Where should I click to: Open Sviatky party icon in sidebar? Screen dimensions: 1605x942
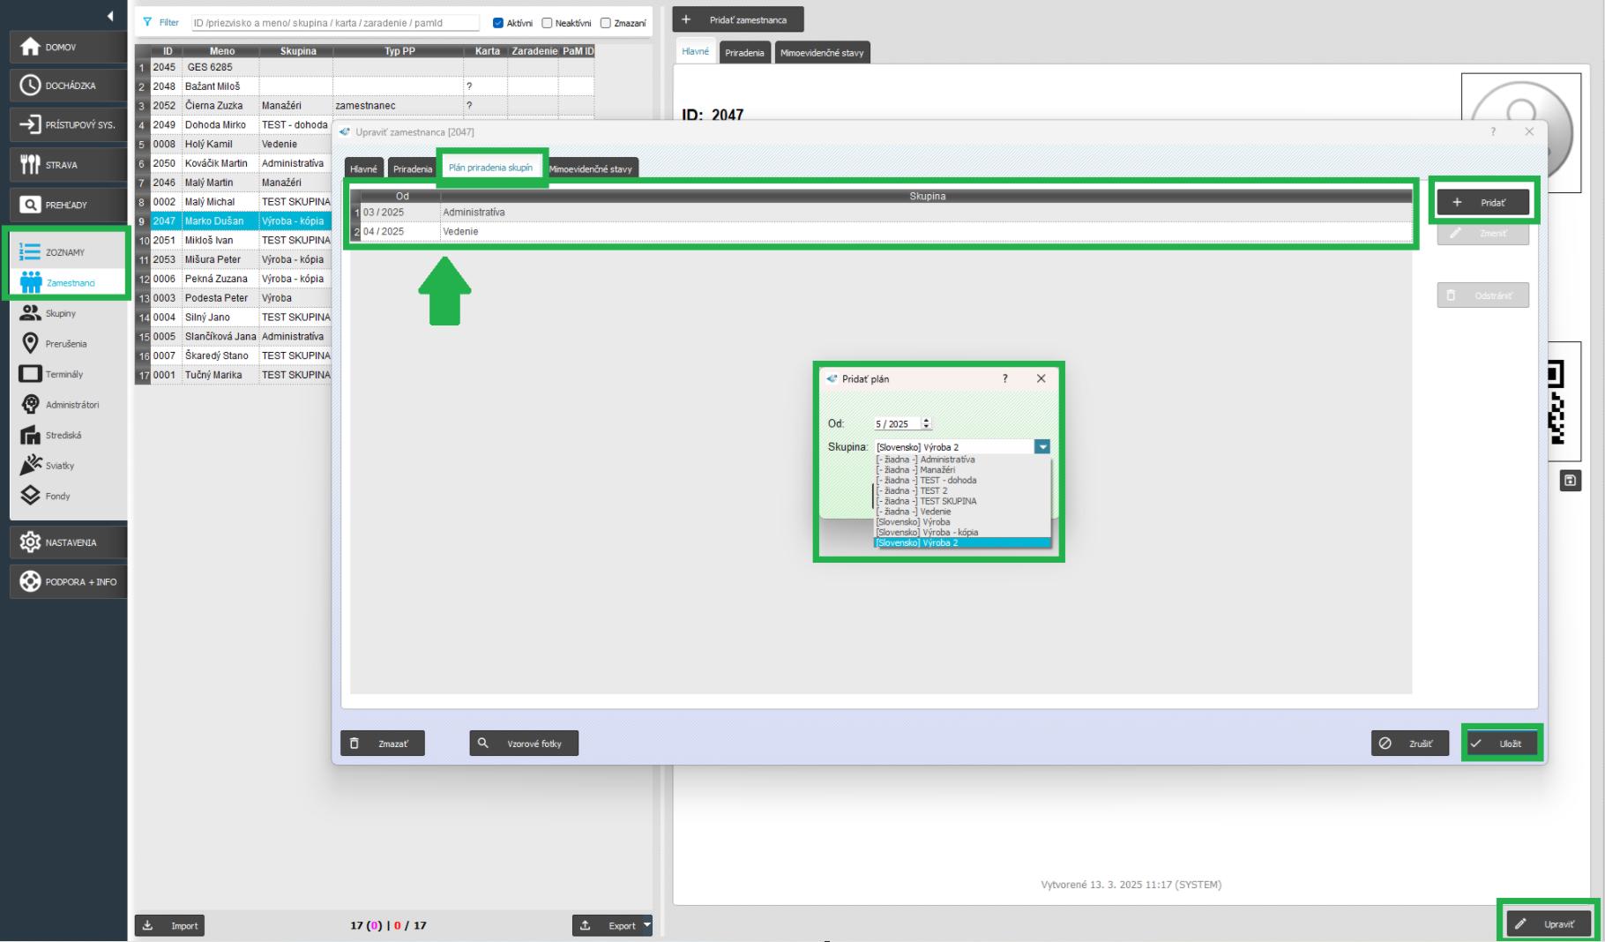tap(31, 465)
